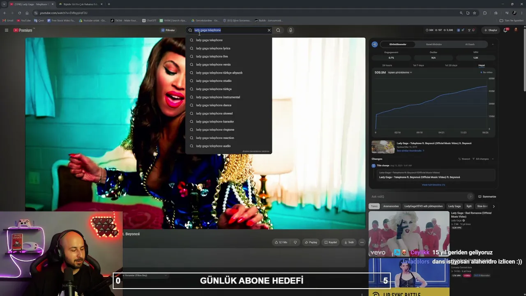Collapse the vidIQ stats panel
Image resolution: width=526 pixels, height=296 pixels.
click(493, 44)
